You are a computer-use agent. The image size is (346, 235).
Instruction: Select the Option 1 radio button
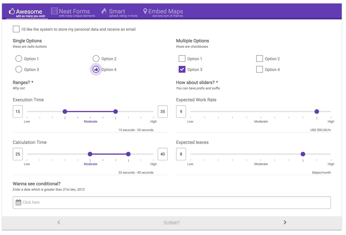19,59
